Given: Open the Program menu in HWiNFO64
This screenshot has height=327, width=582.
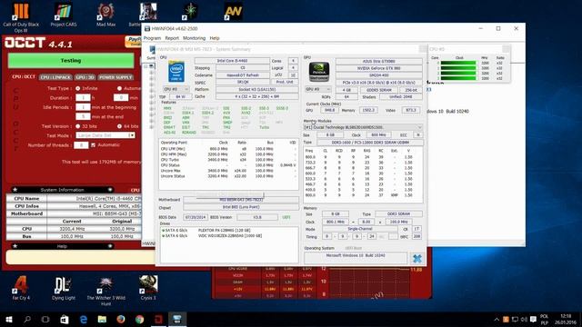Looking at the screenshot, I should point(152,38).
